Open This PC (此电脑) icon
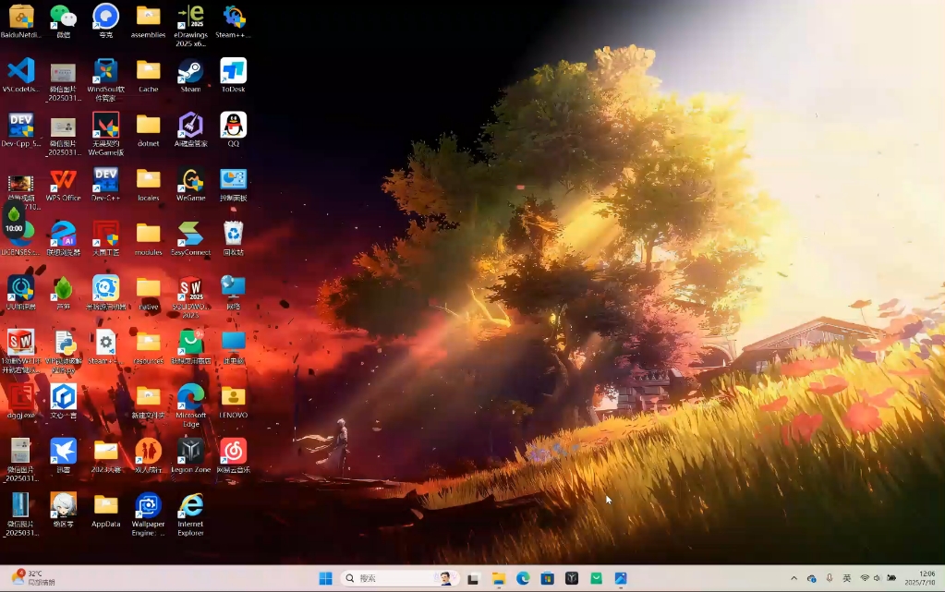 233,343
